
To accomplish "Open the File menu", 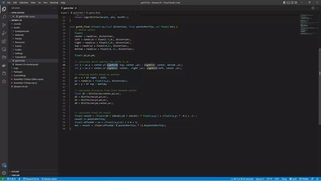I will 9,3.
